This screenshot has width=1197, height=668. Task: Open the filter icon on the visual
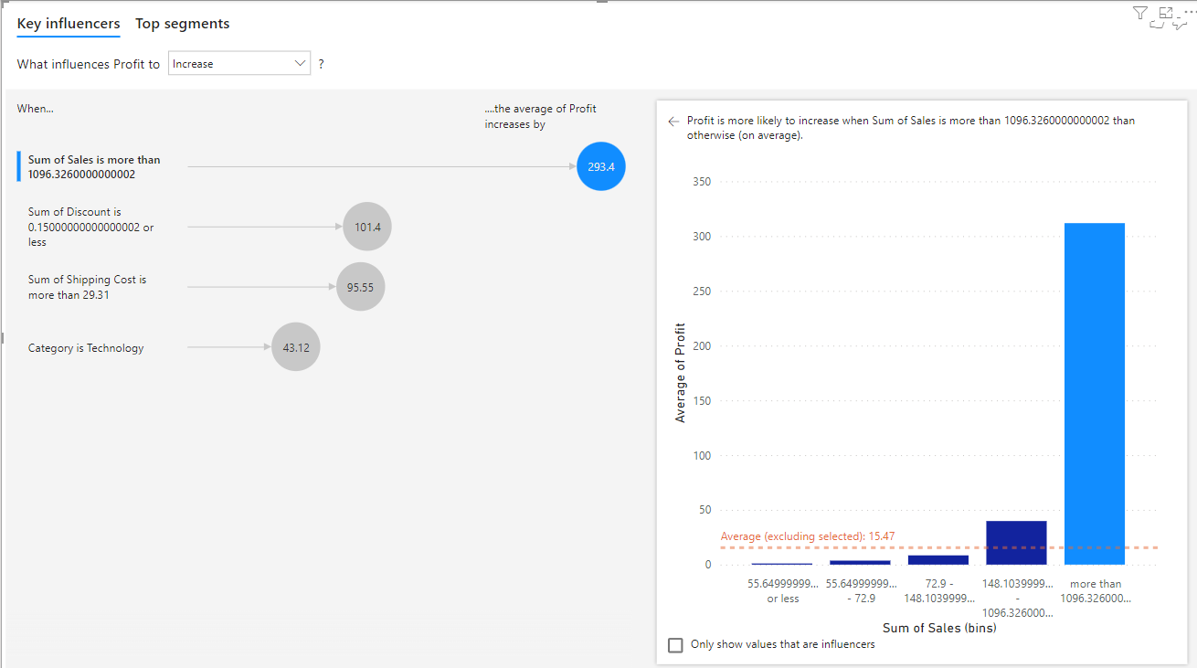click(x=1139, y=12)
